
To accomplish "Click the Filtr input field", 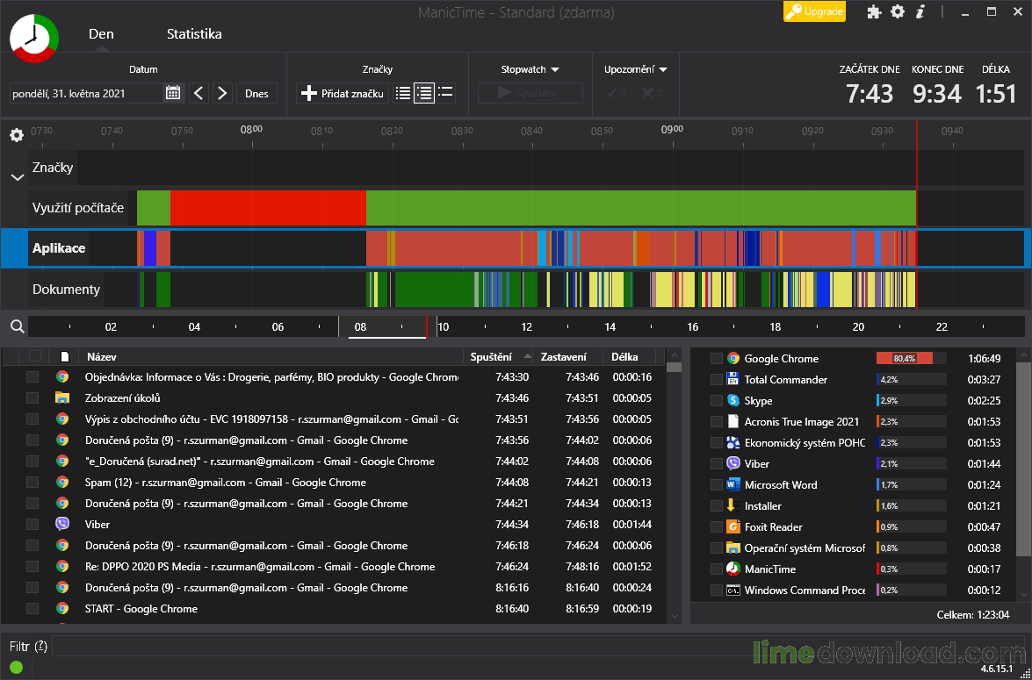I will coord(538,646).
